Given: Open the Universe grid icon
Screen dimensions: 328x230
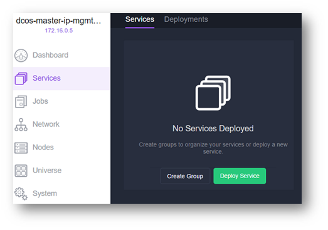Looking at the screenshot, I should pyautogui.click(x=21, y=171).
